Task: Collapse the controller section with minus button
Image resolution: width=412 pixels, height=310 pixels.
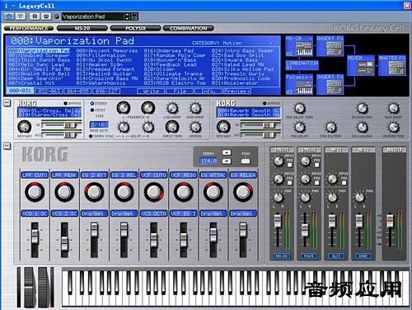Action: tap(7, 146)
